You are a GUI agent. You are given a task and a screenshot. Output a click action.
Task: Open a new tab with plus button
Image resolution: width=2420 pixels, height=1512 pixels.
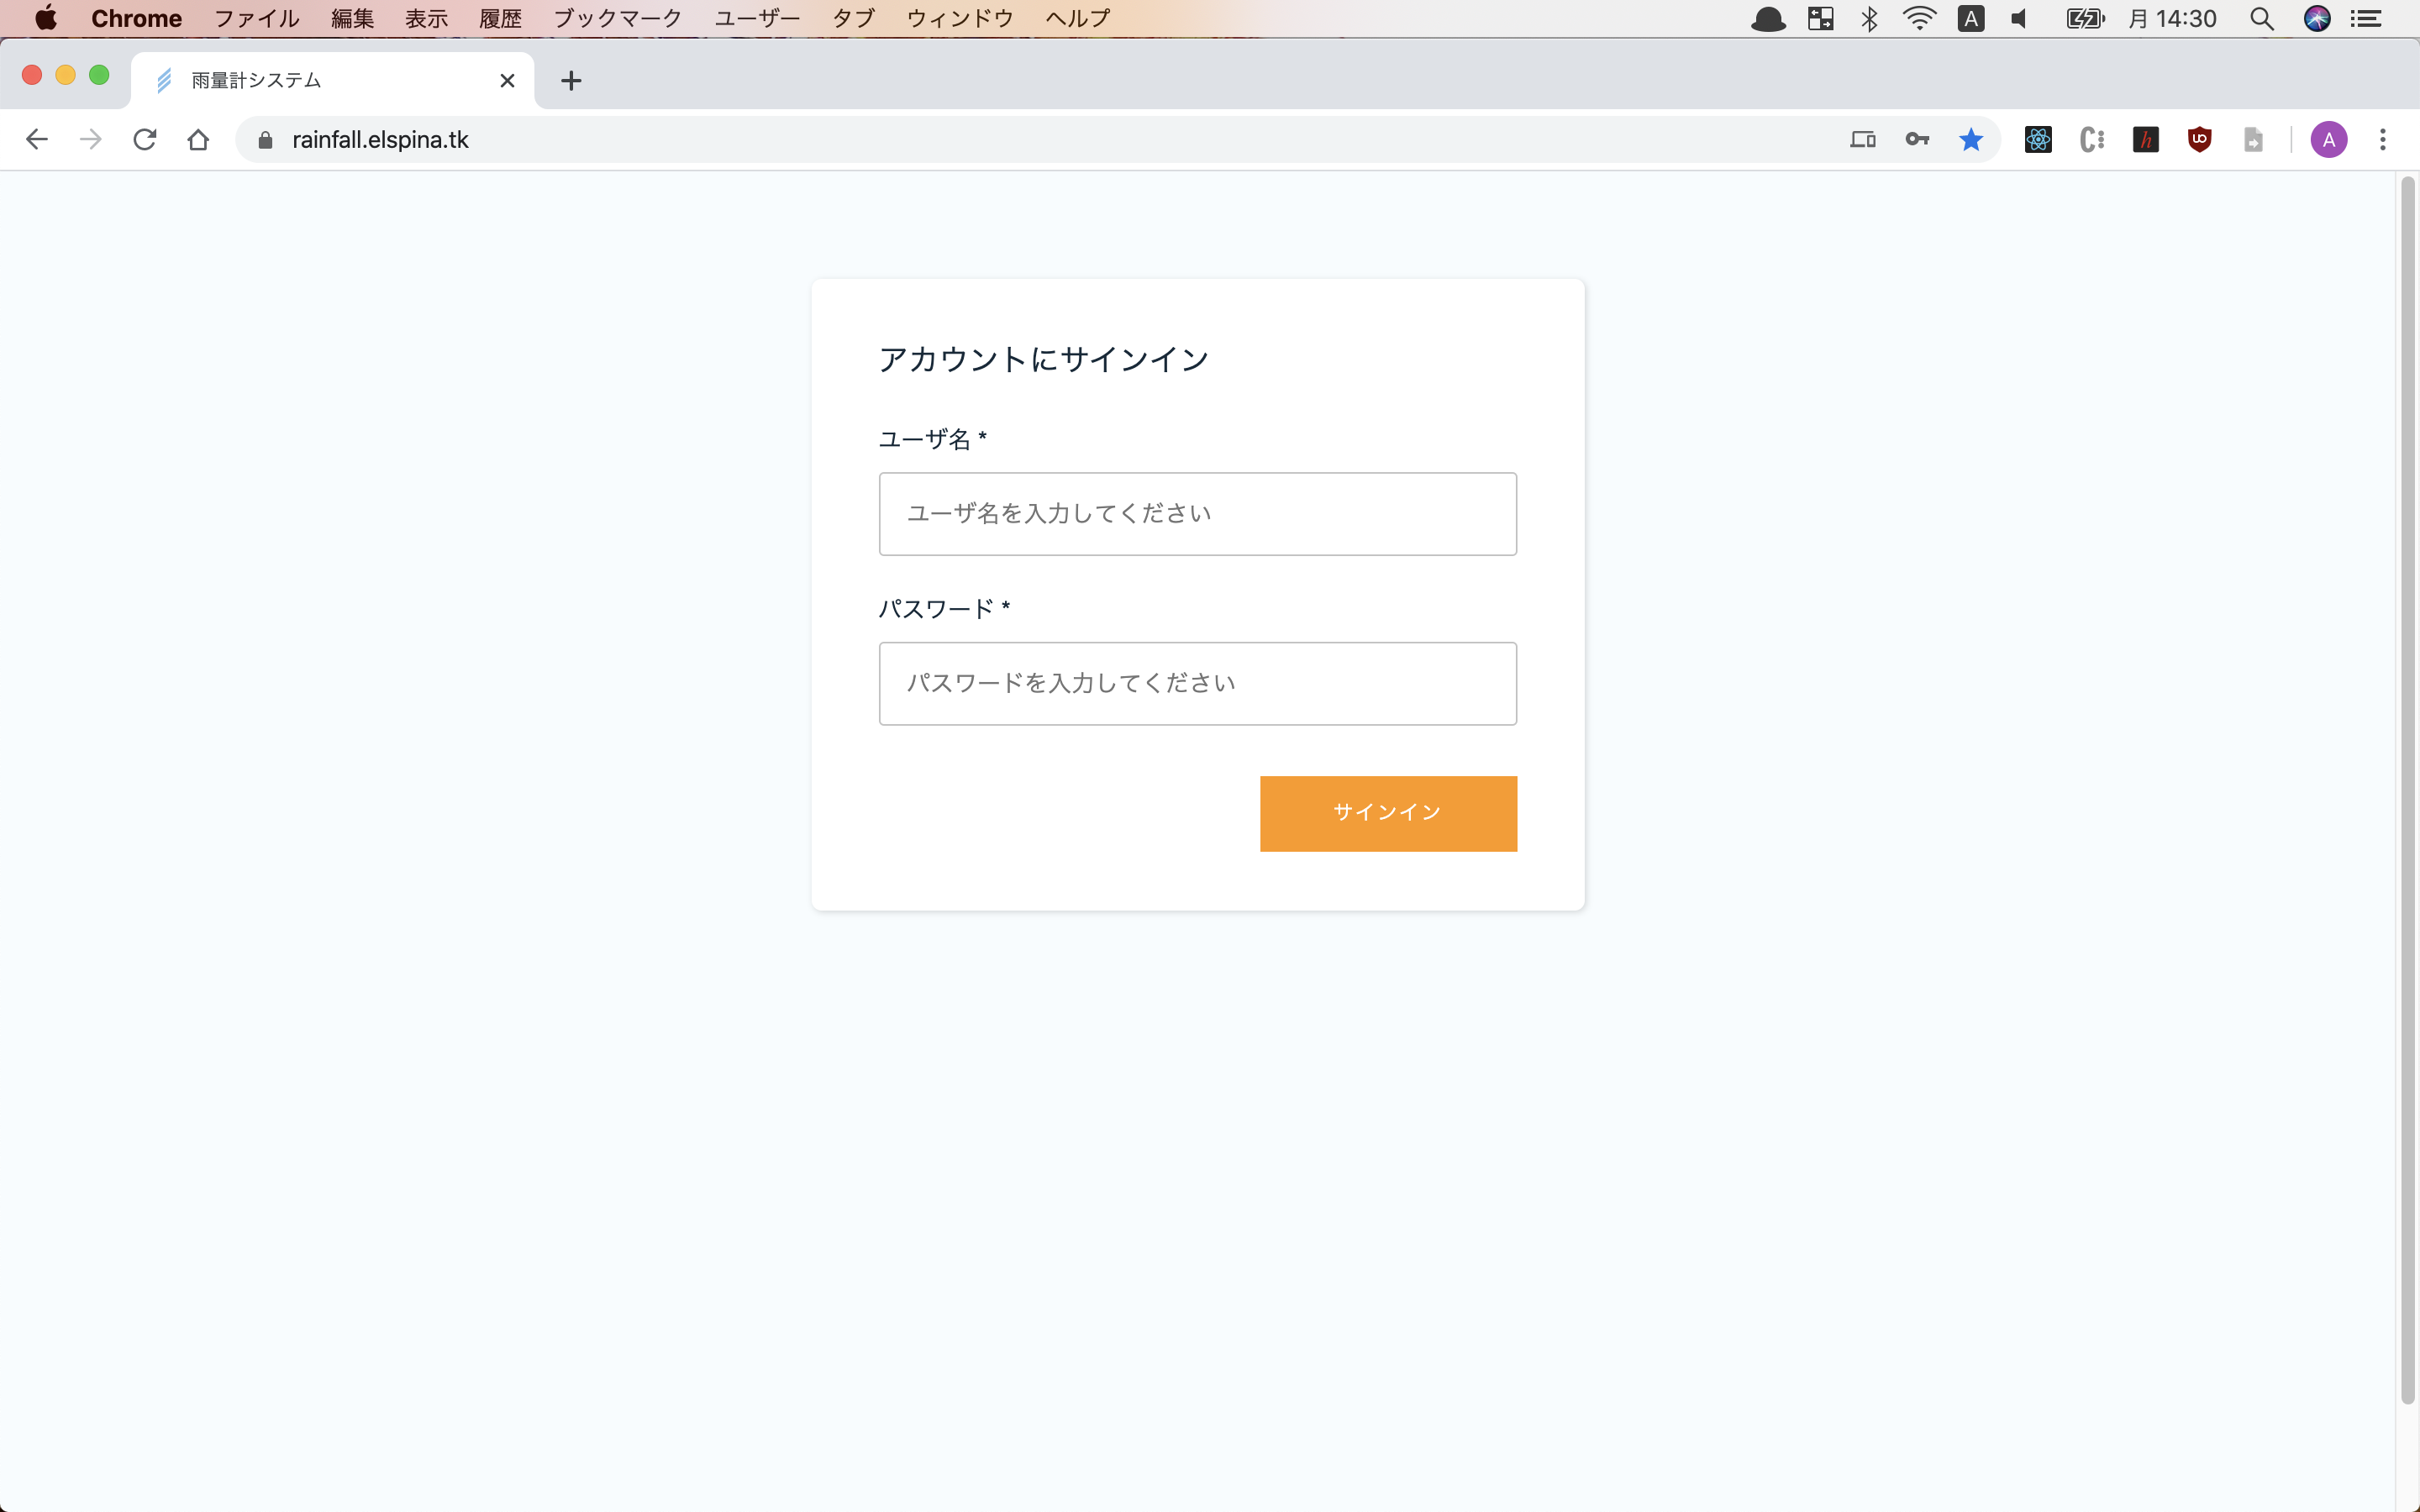571,80
